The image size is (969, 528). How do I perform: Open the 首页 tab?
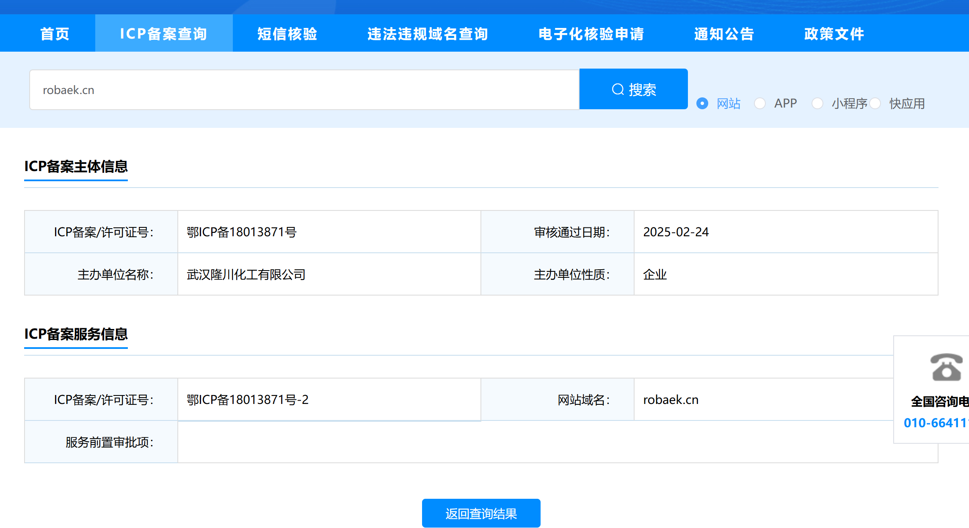(55, 34)
